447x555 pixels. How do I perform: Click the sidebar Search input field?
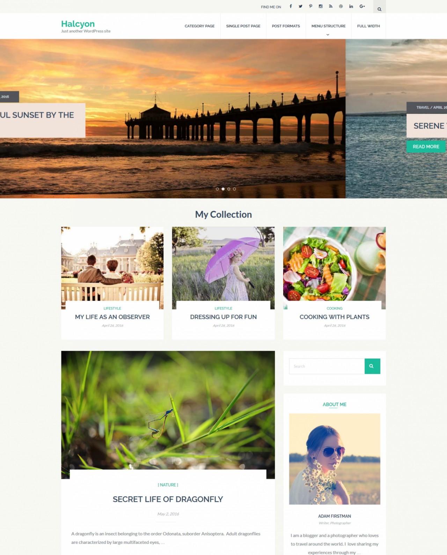327,366
